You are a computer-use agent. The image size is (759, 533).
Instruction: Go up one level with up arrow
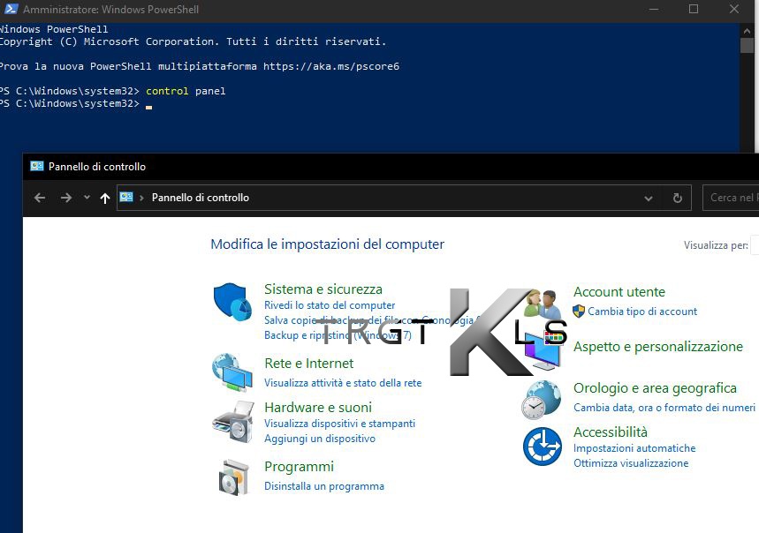pos(105,198)
